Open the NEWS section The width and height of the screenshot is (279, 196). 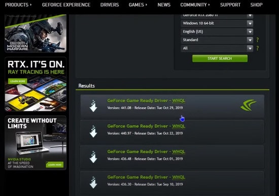click(164, 5)
